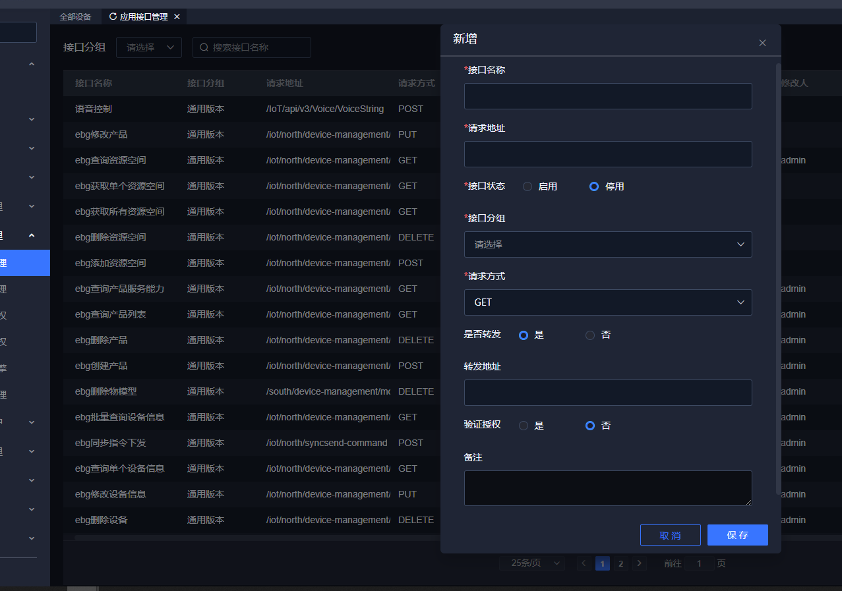Open 接口分组 filter 请选择 dropdown
Screen dimensions: 842x591
(x=149, y=47)
